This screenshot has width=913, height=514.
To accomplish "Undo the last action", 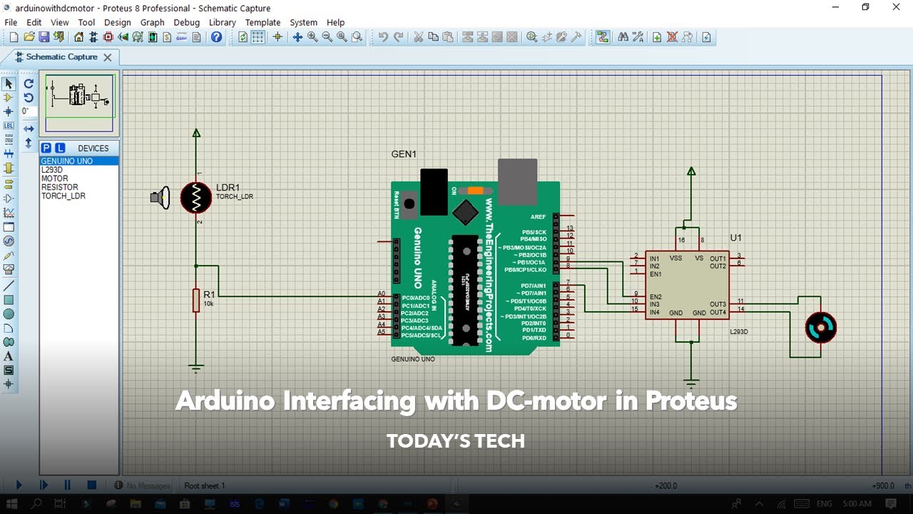I will point(383,37).
